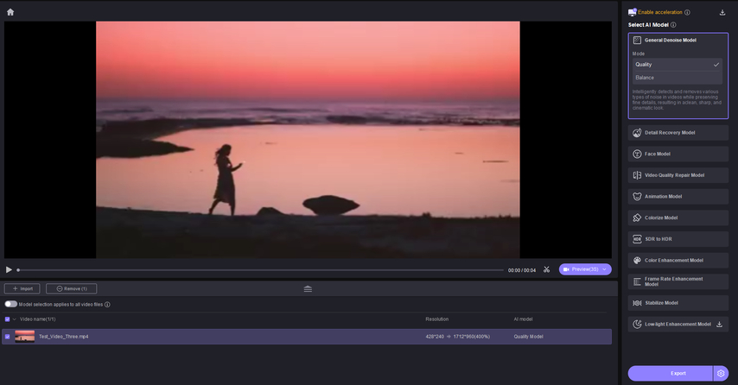Select the Low-light Enhancement Model
Screen dimensions: 738x385
[678, 324]
